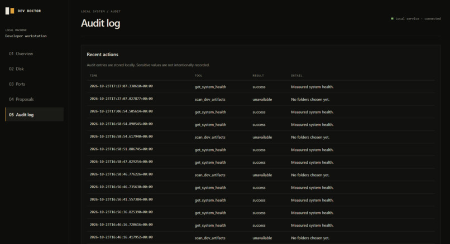Click the TIME column header
The height and width of the screenshot is (244, 450).
[x=94, y=76]
